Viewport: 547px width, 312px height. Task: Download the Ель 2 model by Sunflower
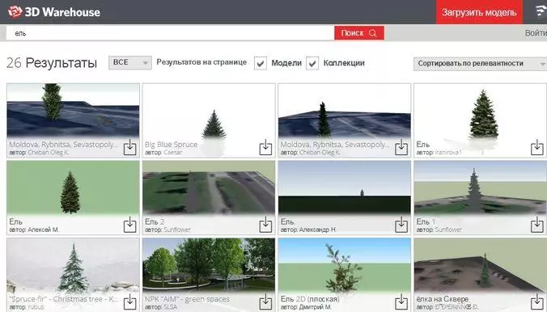pos(265,225)
